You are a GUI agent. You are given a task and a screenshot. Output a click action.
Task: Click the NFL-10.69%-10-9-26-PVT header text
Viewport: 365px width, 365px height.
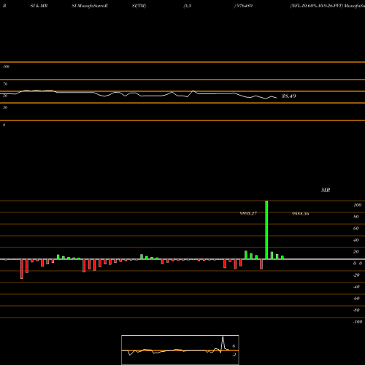[x=316, y=6]
